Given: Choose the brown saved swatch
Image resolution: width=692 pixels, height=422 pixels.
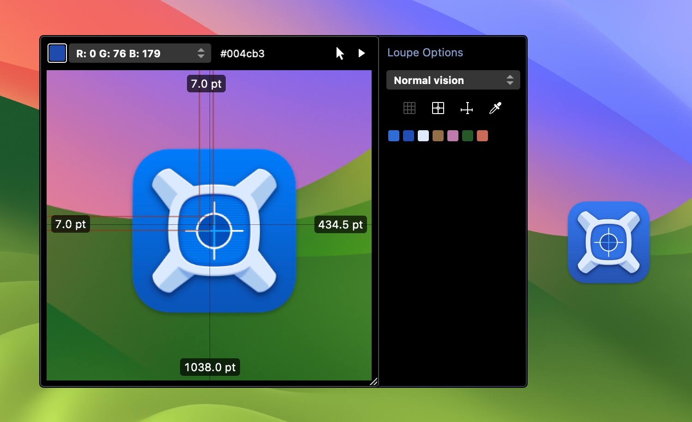Looking at the screenshot, I should click(x=438, y=136).
